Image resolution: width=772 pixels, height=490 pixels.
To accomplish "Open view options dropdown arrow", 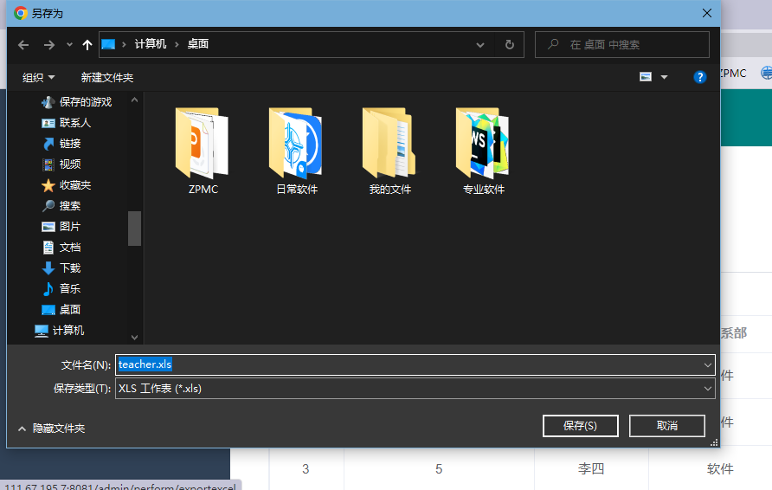I will [664, 77].
